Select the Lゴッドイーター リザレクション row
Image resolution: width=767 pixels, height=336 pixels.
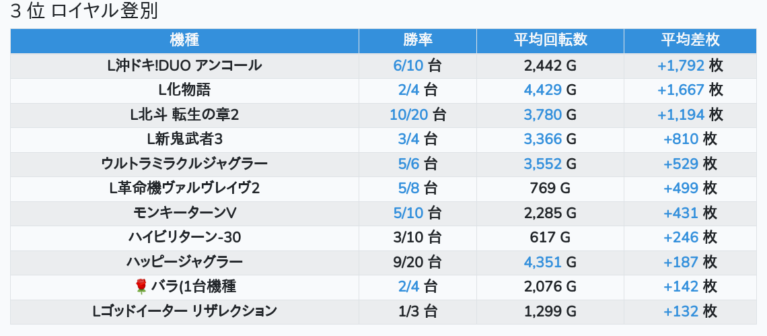pos(184,312)
